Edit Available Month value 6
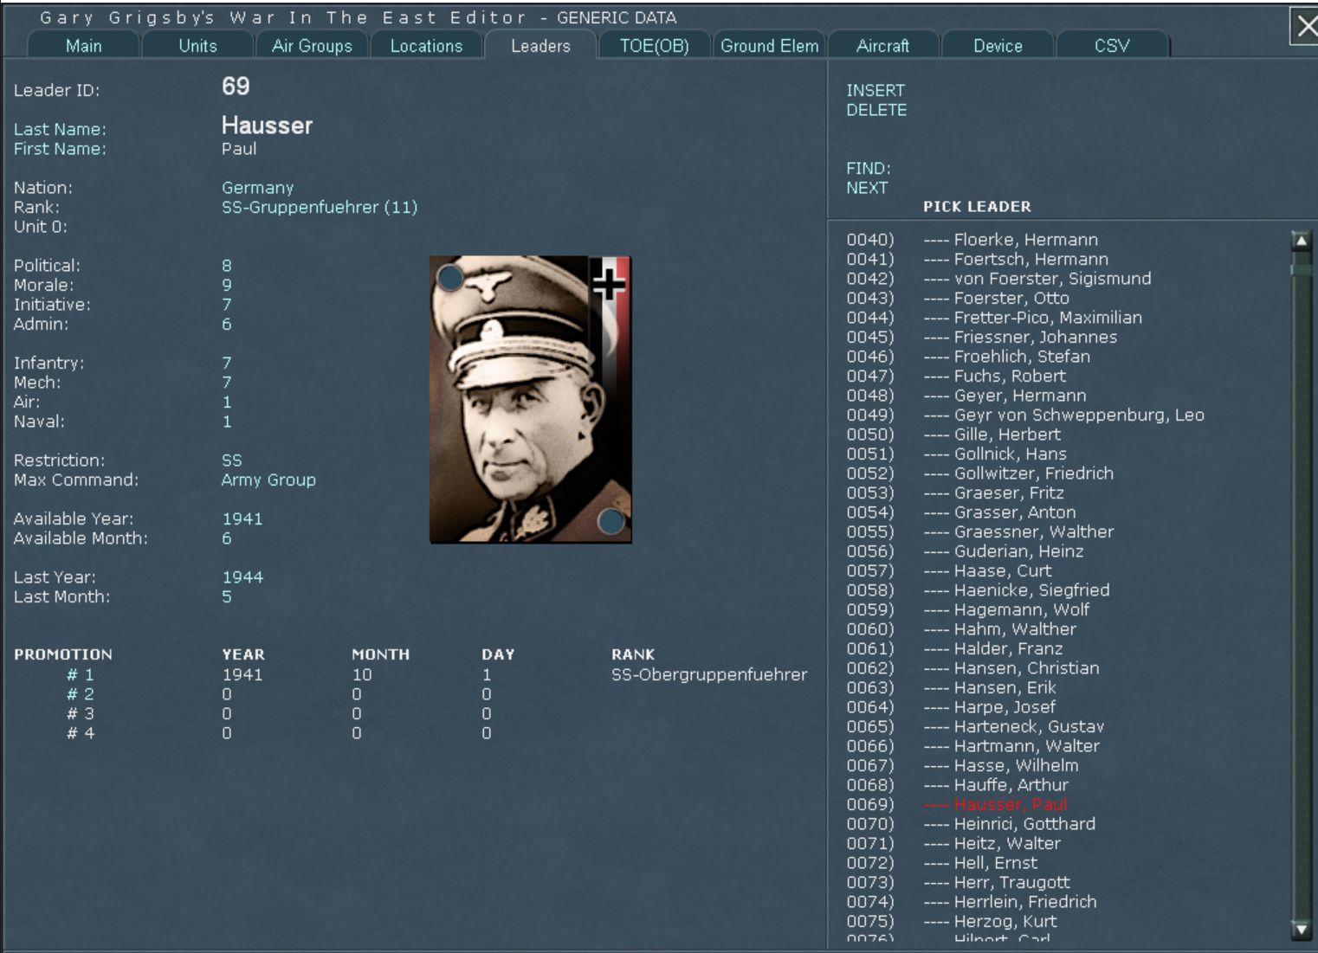 click(227, 538)
